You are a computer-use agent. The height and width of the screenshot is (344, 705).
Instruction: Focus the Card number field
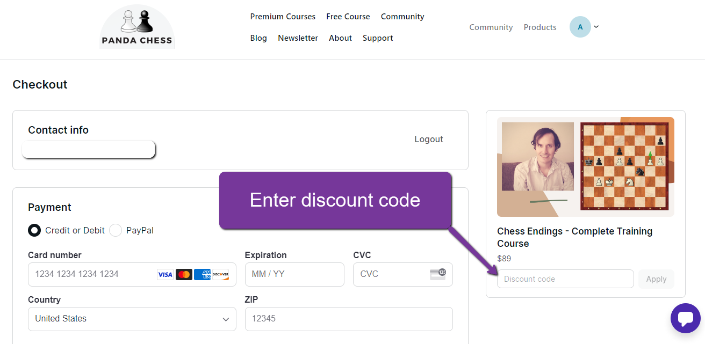point(91,274)
